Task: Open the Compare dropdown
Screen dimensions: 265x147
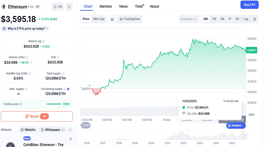Action: click(x=189, y=19)
